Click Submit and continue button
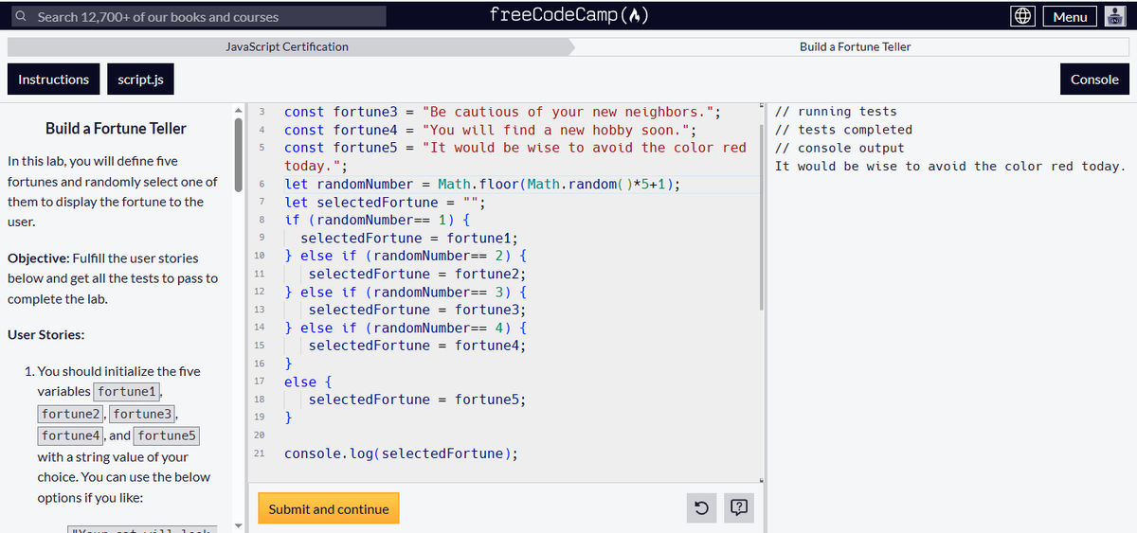Image resolution: width=1137 pixels, height=533 pixels. pyautogui.click(x=329, y=508)
